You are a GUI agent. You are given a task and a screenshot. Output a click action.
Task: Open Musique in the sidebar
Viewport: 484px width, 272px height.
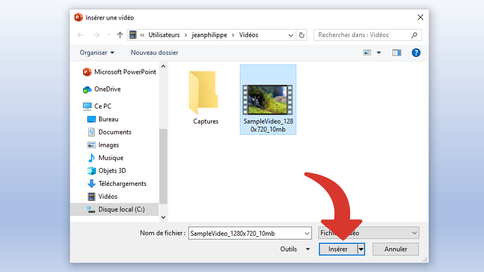click(x=105, y=158)
